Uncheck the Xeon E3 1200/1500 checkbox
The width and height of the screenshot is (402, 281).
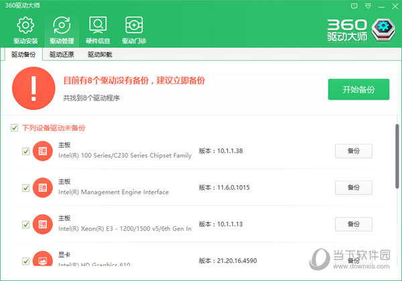click(x=25, y=224)
